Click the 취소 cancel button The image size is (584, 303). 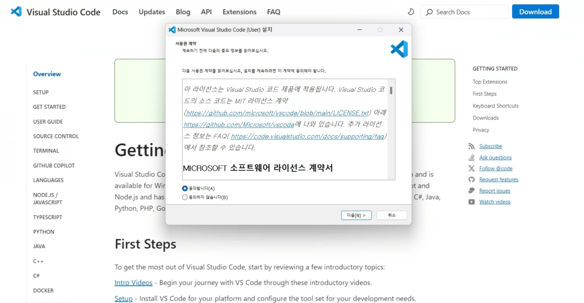click(392, 215)
